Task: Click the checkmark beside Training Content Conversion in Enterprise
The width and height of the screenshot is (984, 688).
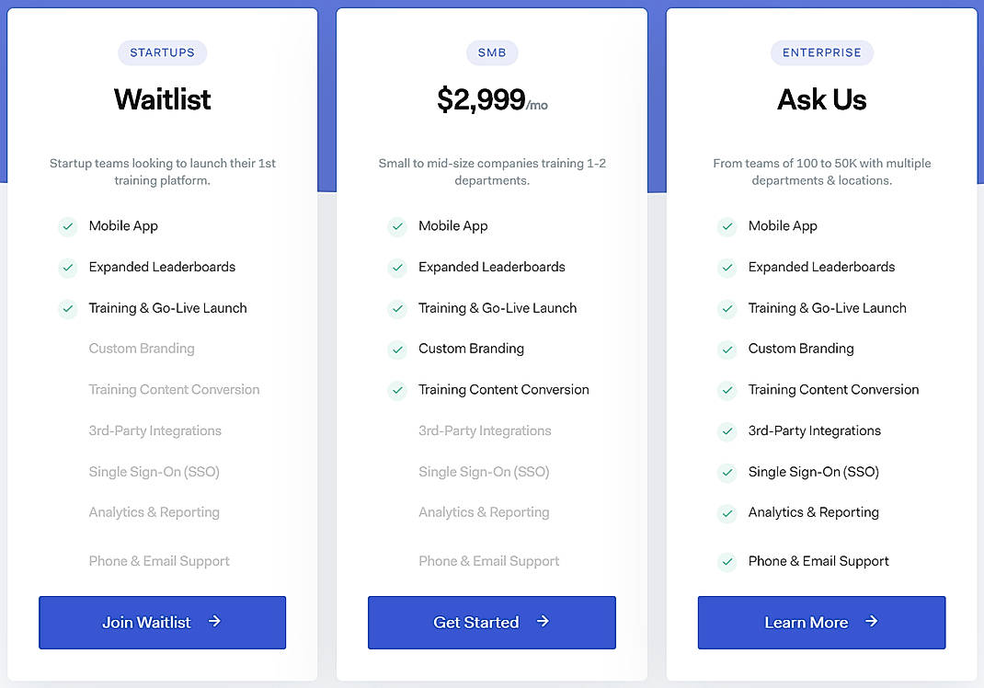Action: pyautogui.click(x=727, y=390)
